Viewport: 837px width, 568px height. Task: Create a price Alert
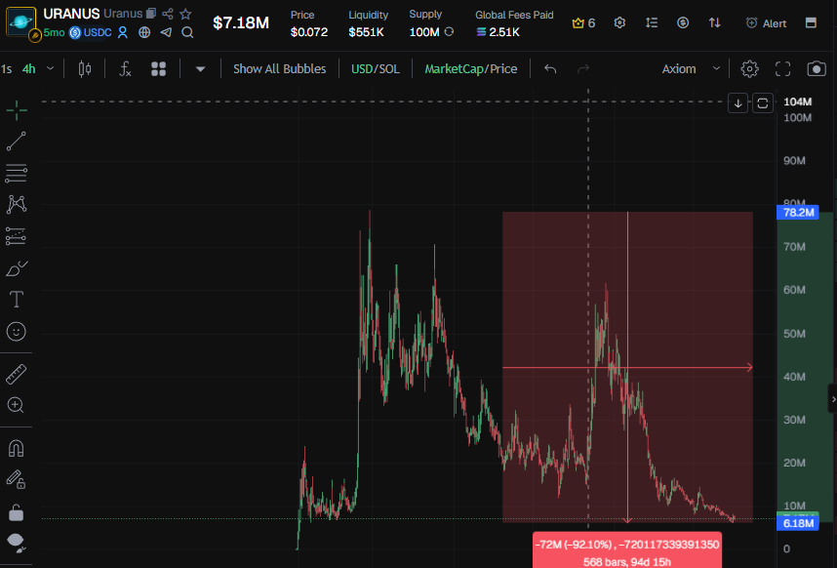tap(766, 23)
